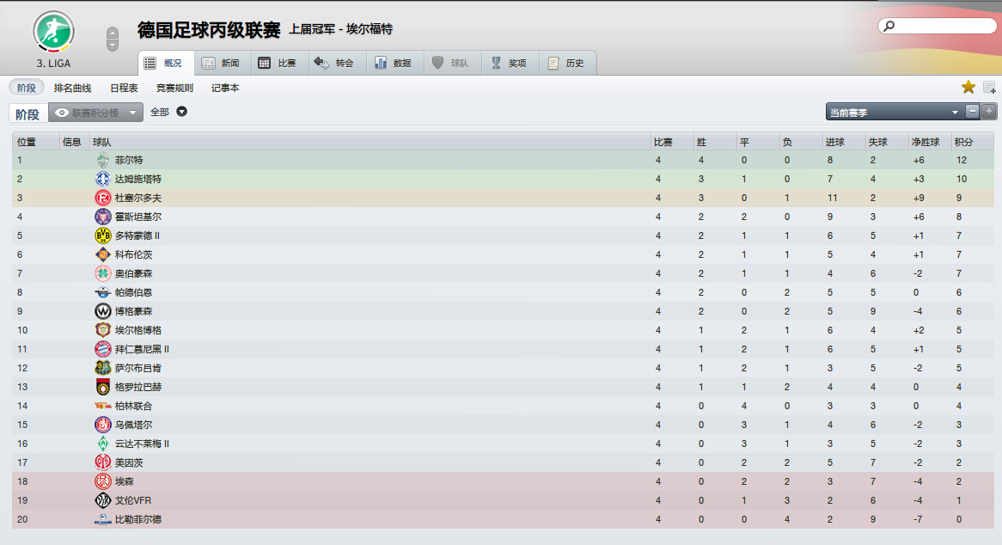Step to previous season with minus button
The width and height of the screenshot is (1002, 545).
click(x=973, y=112)
